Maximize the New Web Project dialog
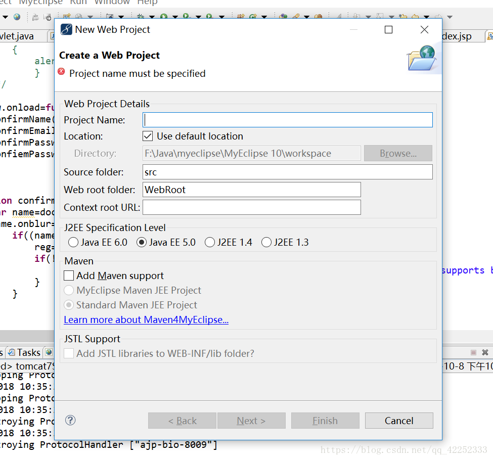 coord(389,29)
